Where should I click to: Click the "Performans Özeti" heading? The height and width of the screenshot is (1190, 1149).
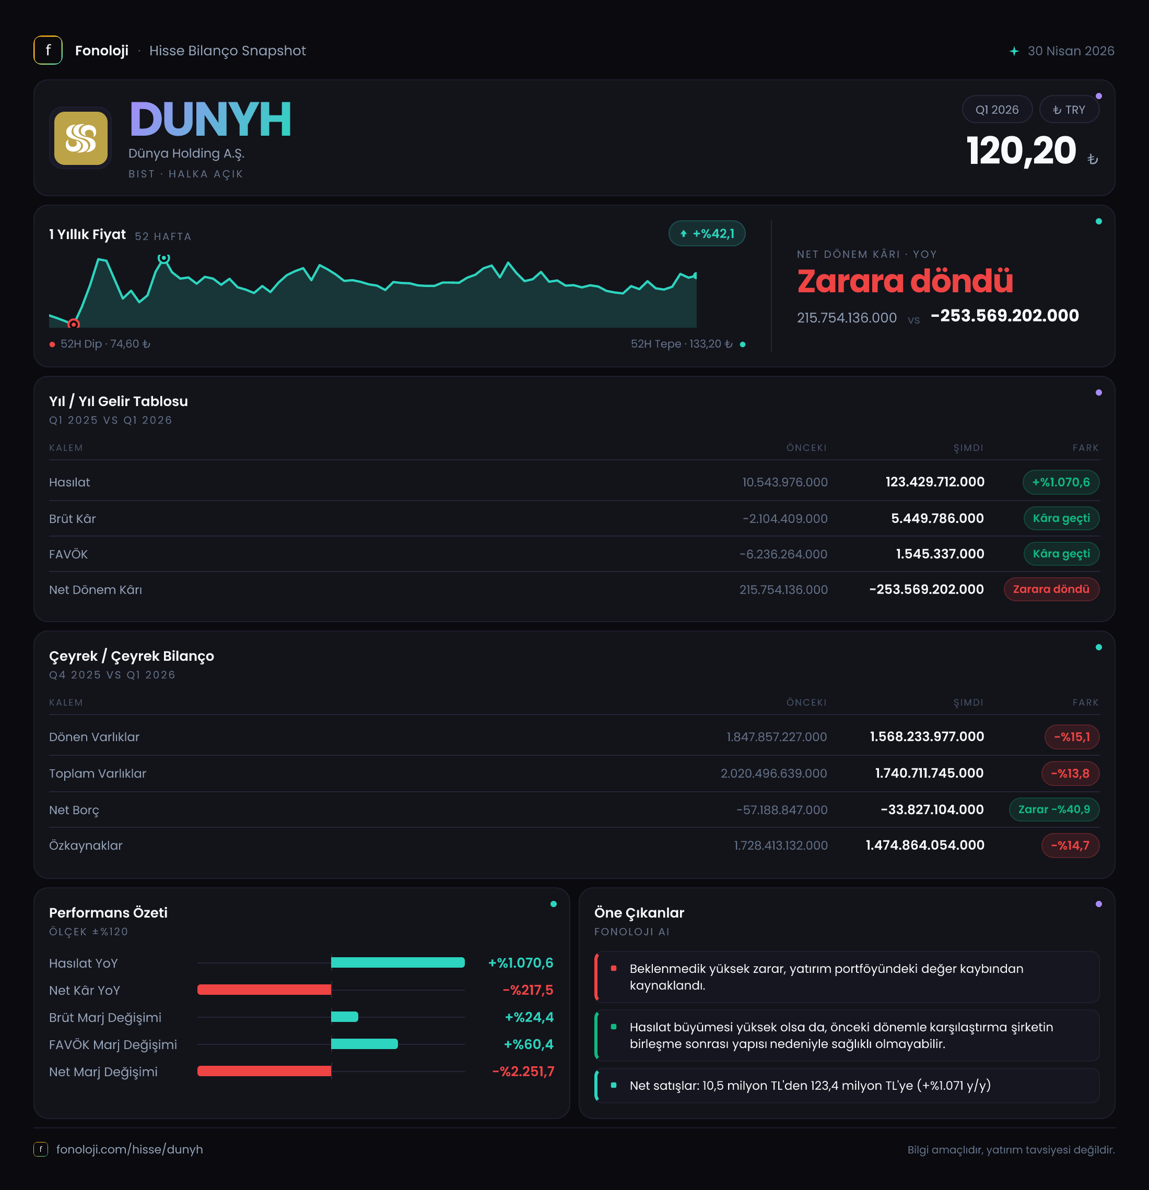pos(108,912)
